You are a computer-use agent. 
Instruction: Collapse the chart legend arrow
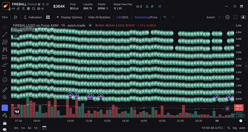[x=16, y=36]
